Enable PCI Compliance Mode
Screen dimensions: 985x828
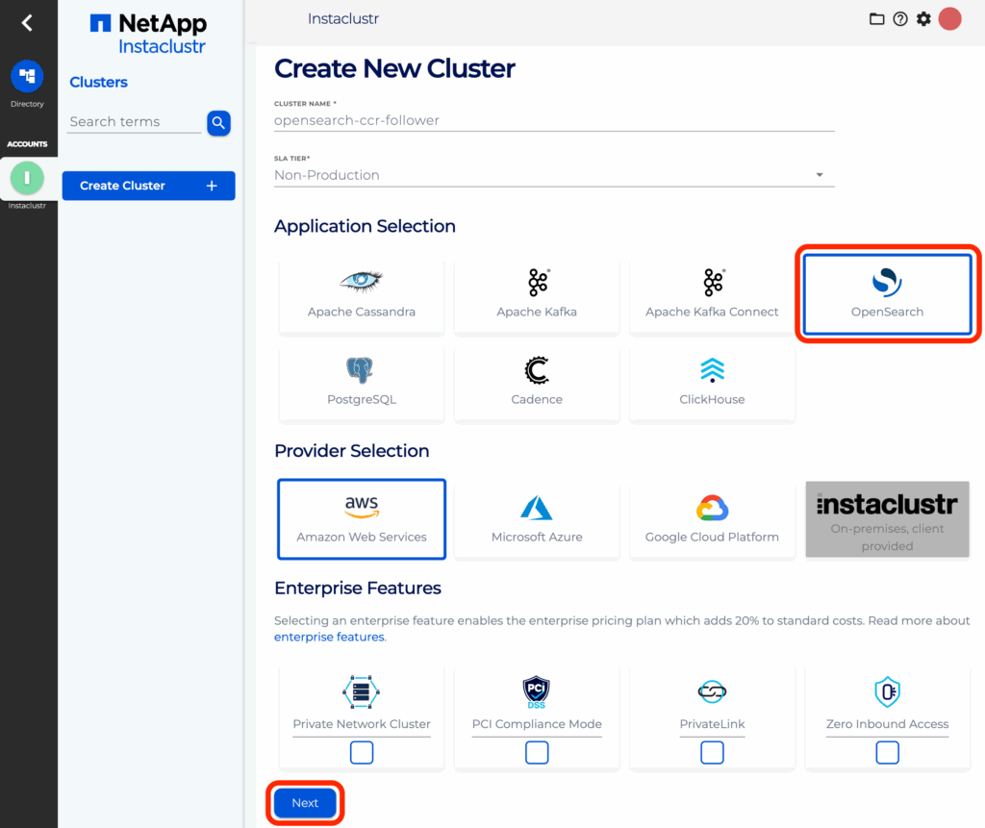pos(536,753)
